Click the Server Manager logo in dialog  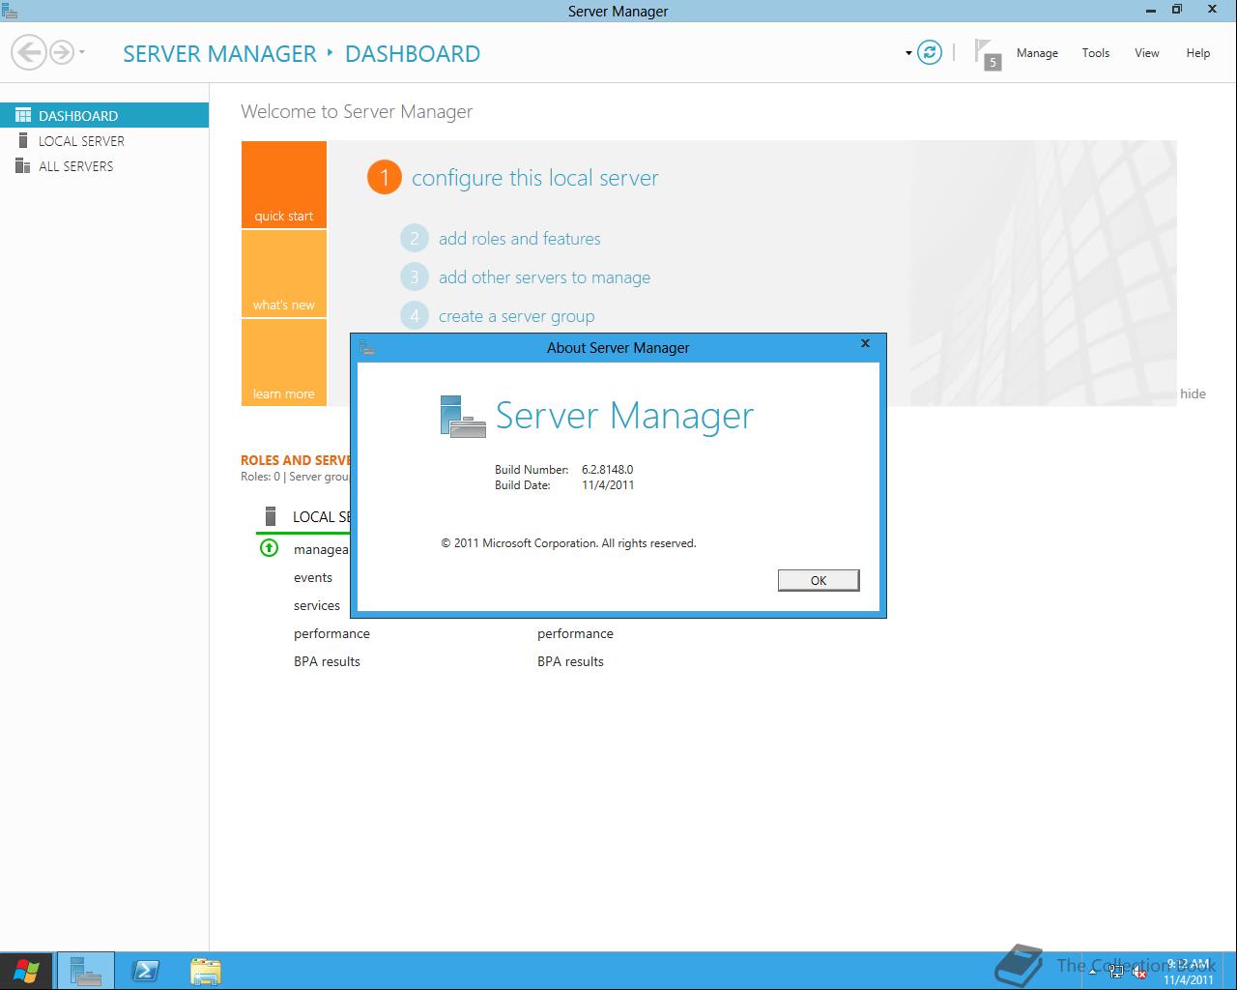(463, 417)
